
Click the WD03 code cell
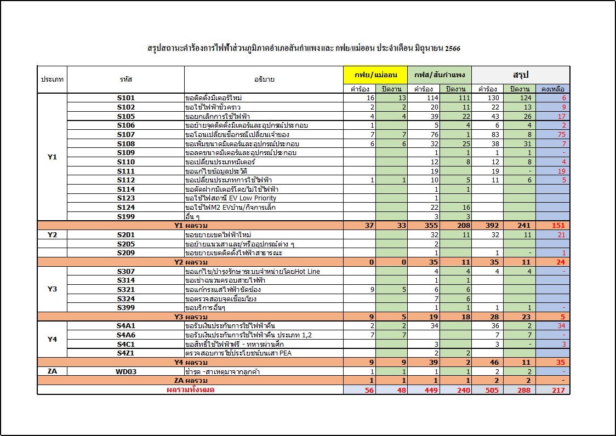[126, 371]
